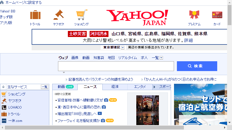Click the 河川洪水 red warning label
Screen dimensions: 232x130
tap(99, 34)
